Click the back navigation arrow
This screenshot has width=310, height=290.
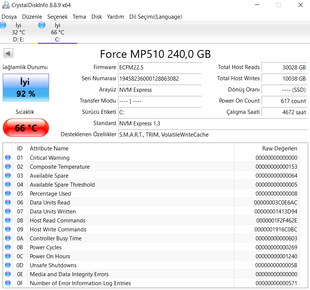[x=7, y=53]
